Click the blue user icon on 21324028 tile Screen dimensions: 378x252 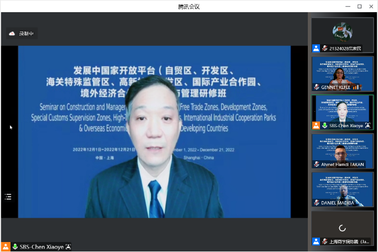(316, 48)
